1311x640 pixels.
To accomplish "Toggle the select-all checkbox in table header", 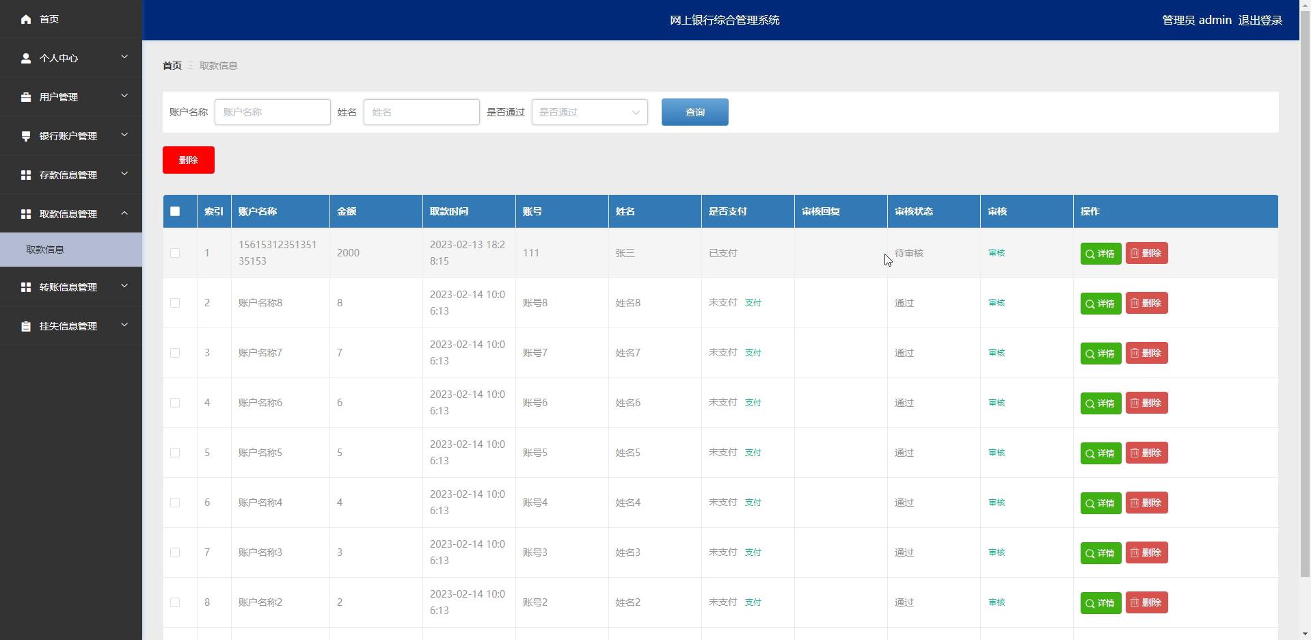I will (x=175, y=211).
